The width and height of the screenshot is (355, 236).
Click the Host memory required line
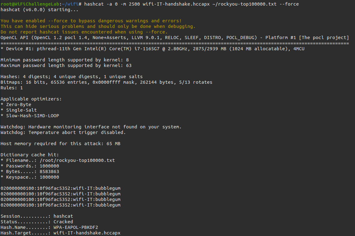coord(60,144)
